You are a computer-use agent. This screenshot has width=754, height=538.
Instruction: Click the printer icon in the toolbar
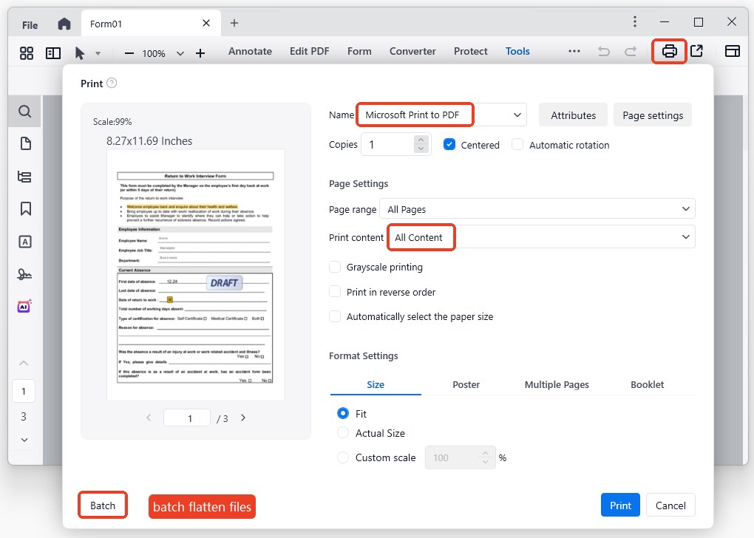[x=669, y=52]
